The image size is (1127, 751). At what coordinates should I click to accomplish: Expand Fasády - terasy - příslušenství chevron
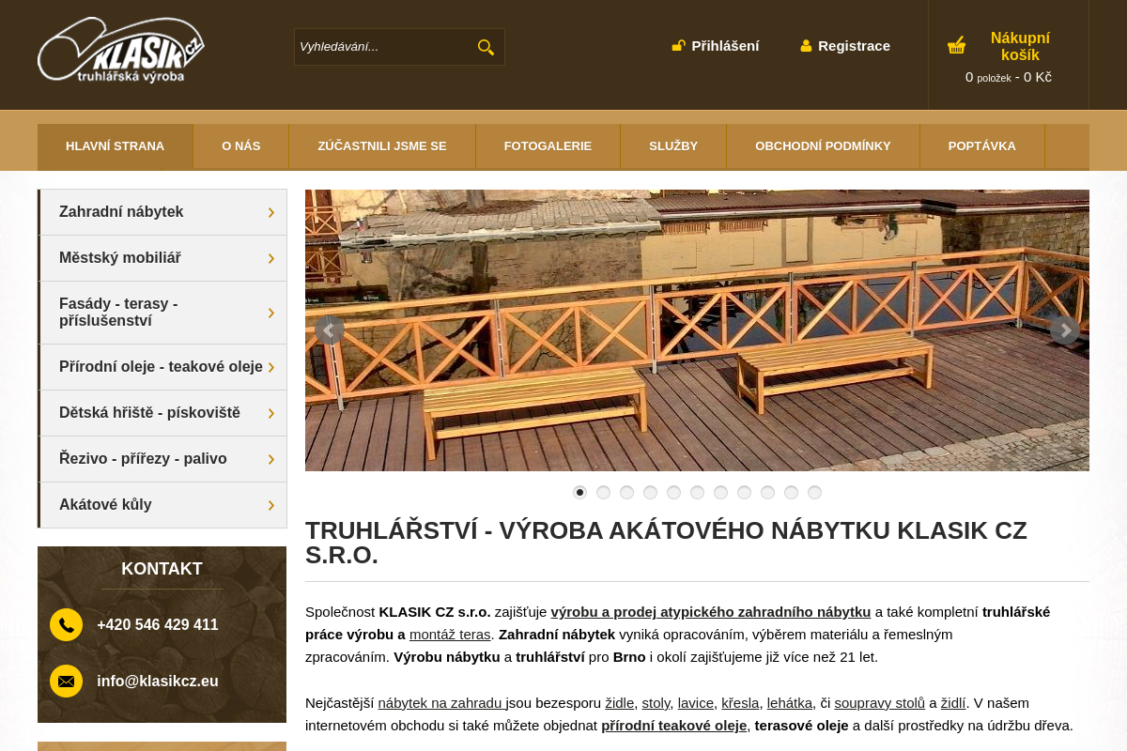(x=271, y=313)
